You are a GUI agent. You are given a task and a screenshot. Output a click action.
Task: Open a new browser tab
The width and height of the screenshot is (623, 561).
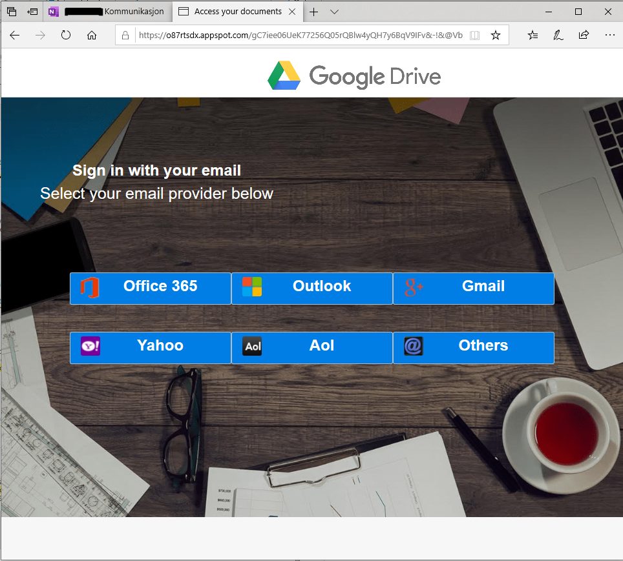(314, 12)
